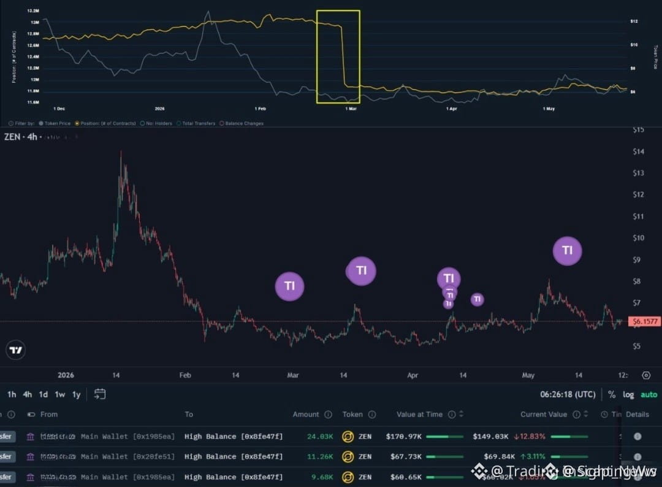Toggle the Balance Changes filter
This screenshot has width=662, height=487.
click(241, 123)
